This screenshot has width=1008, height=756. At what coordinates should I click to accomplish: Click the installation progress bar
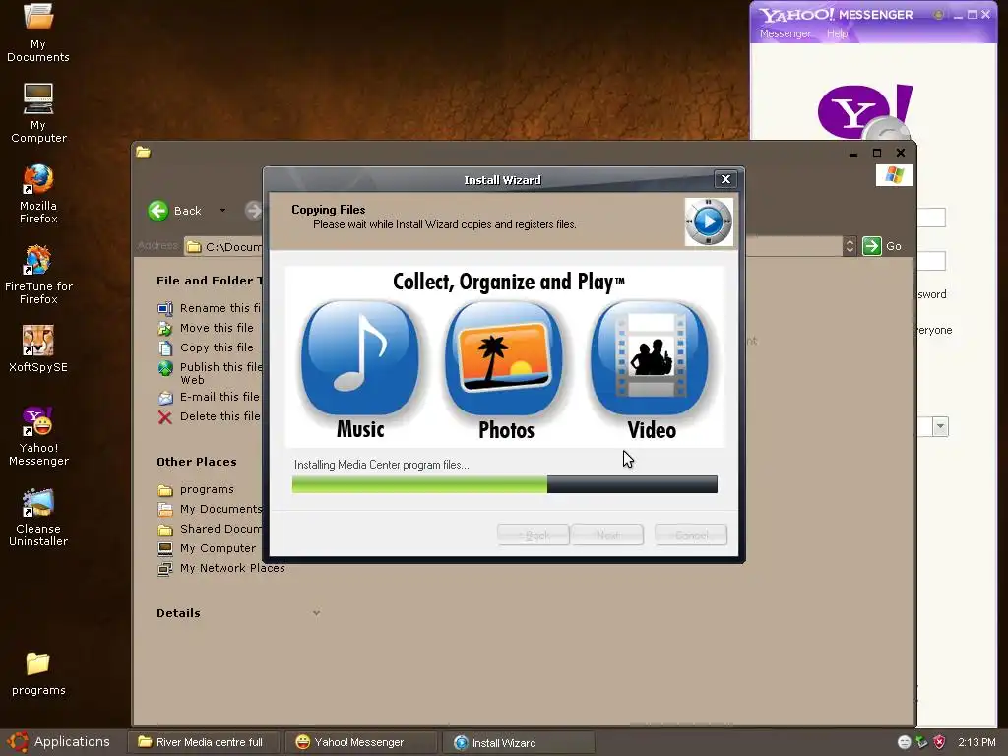pyautogui.click(x=505, y=484)
